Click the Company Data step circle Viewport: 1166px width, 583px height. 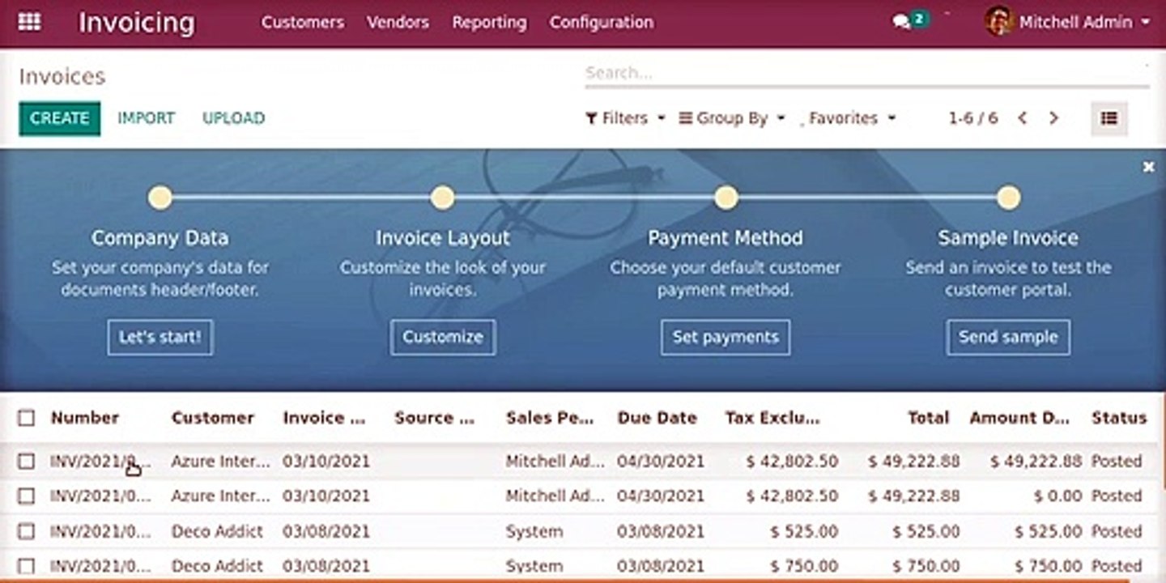(x=160, y=198)
